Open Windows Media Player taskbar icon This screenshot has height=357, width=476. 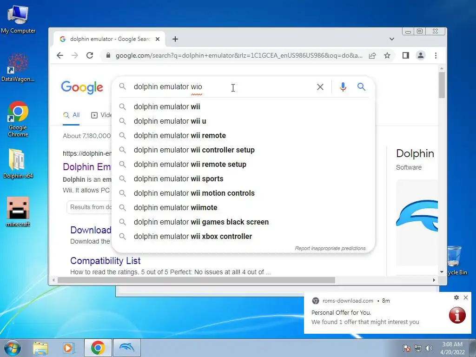pyautogui.click(x=69, y=348)
